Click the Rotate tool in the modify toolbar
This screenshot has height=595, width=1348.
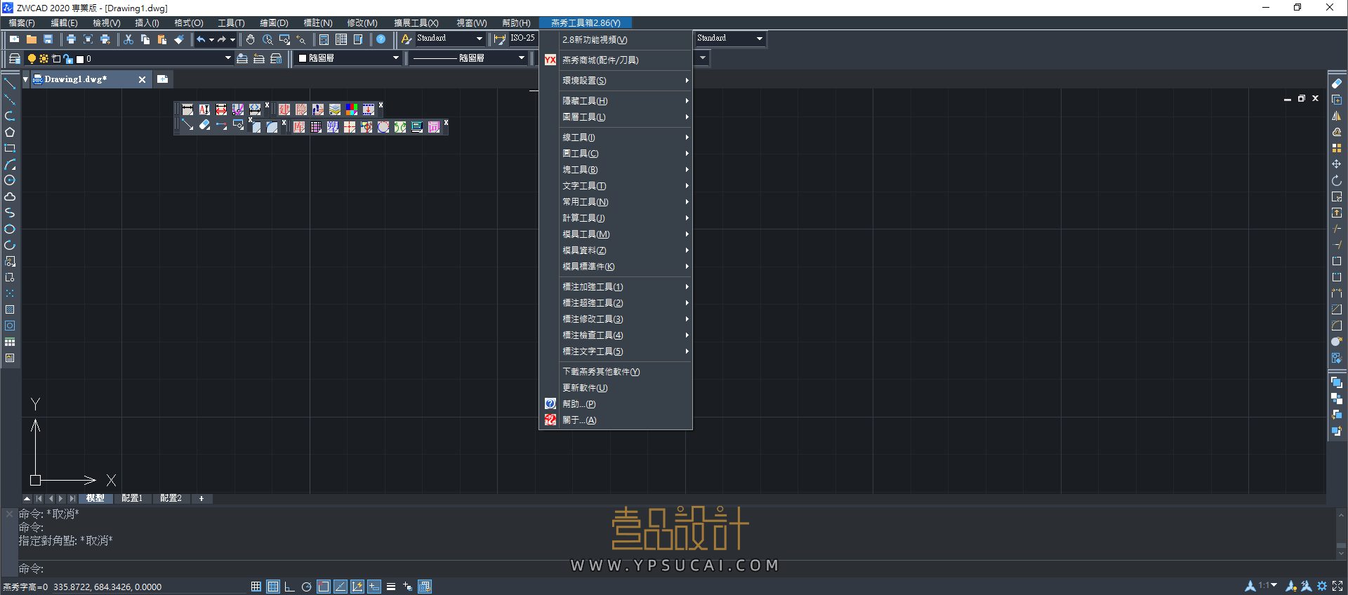[x=1337, y=180]
